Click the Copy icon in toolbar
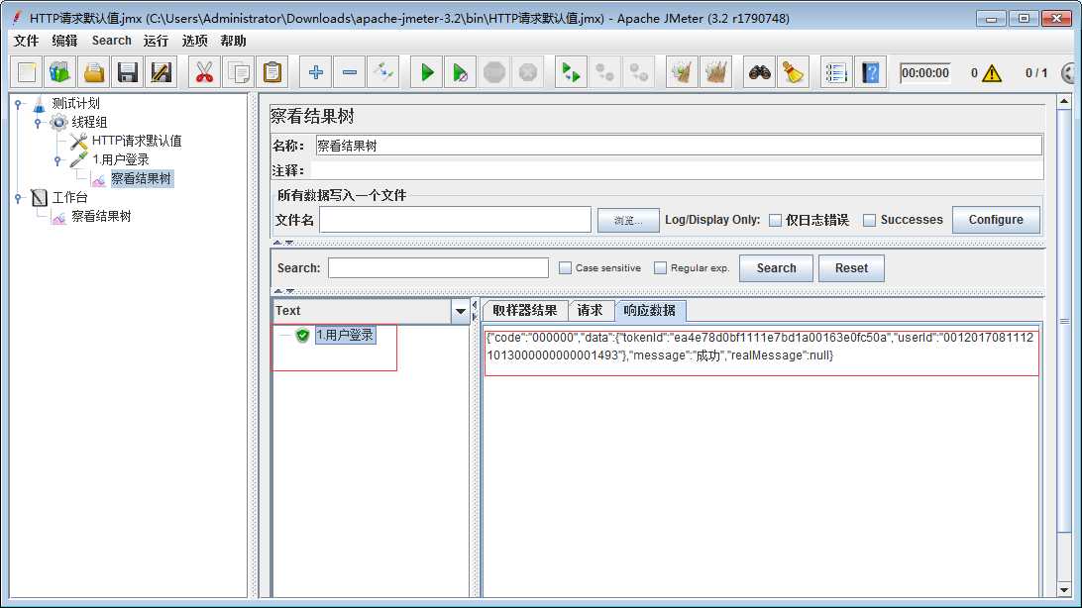Image resolution: width=1082 pixels, height=608 pixels. 239,72
